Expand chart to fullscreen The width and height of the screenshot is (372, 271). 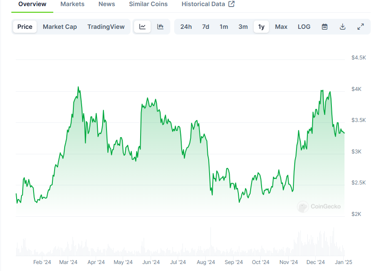tap(360, 27)
